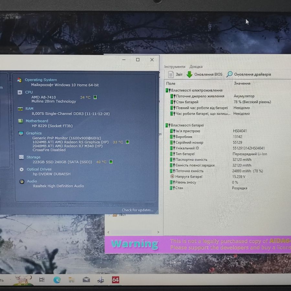Click the Акумулятор value
Viewport: 291px width, 291px height.
click(x=244, y=96)
